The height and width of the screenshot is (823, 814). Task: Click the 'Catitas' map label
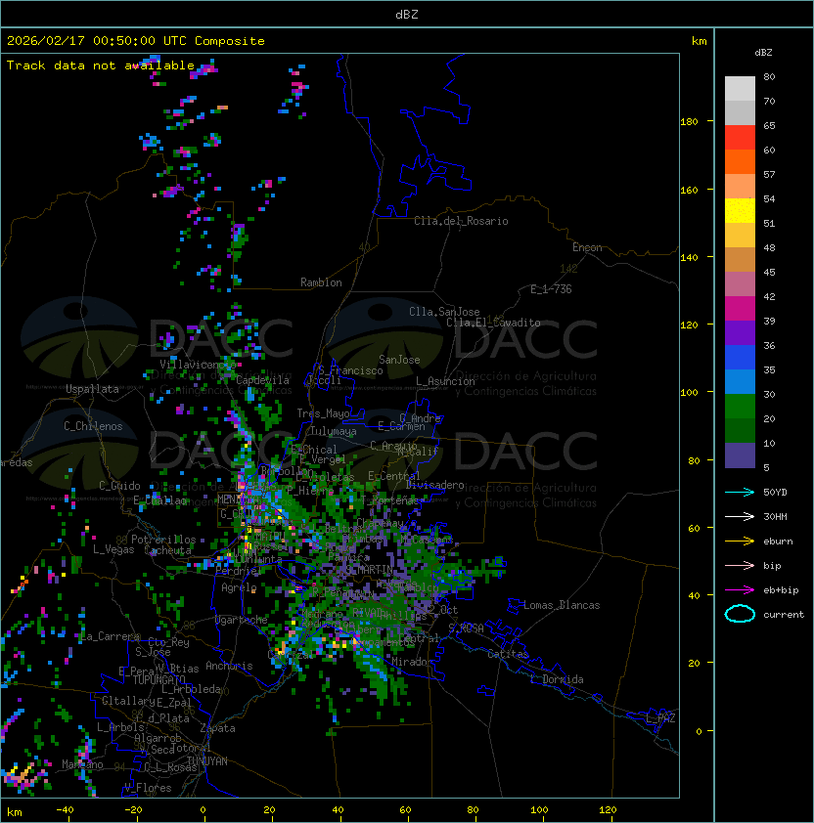click(508, 655)
